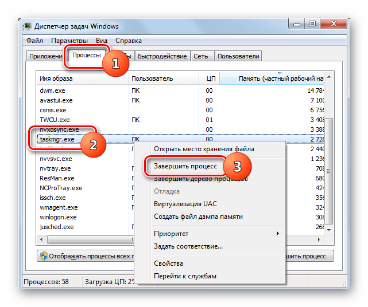
Task: Click the shield icon on Отображать button
Action: click(x=44, y=256)
